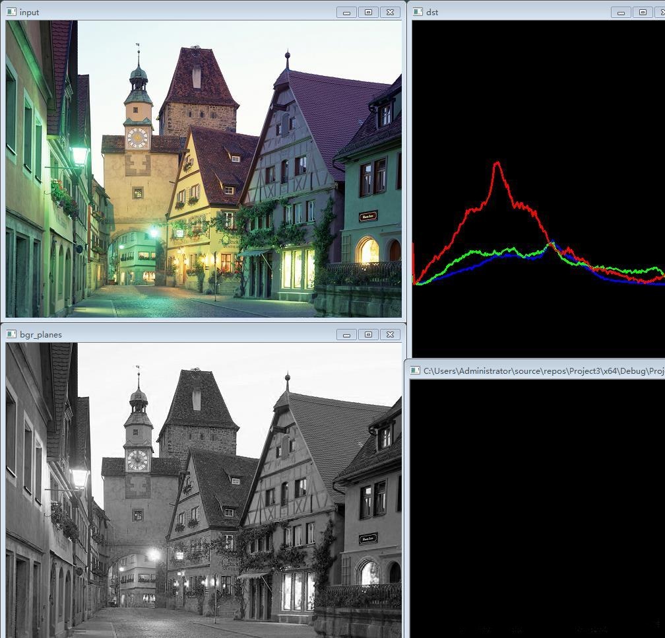Click the clock face in the color input image

[138, 137]
